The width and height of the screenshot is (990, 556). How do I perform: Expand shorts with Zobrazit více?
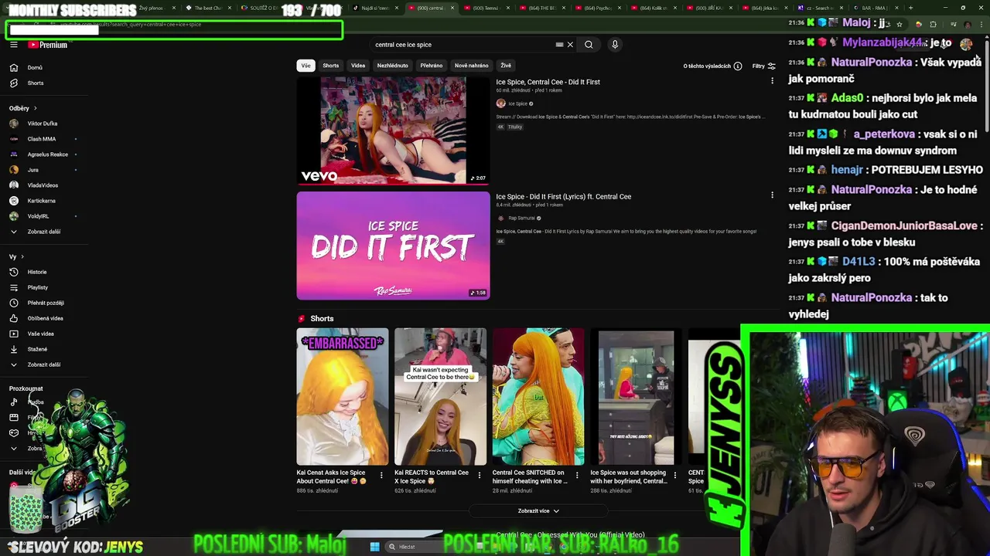coord(538,510)
